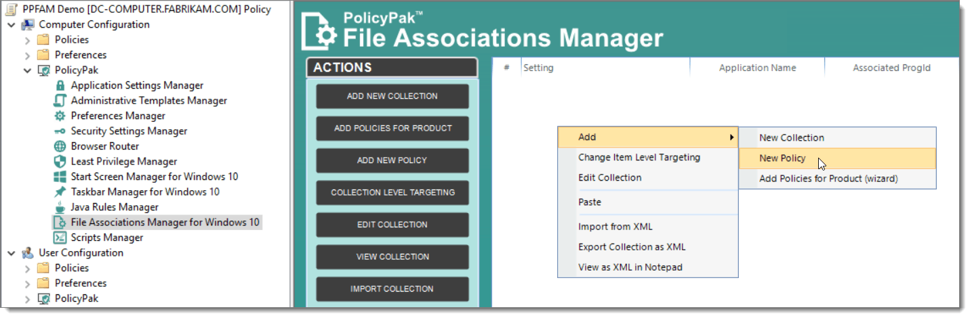This screenshot has width=970, height=318.
Task: Click the Administrative Templates Manager scroll icon
Action: click(60, 101)
